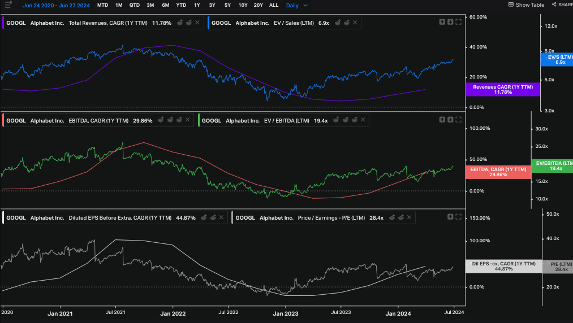Click the Price / Earnings - P/E (LTM) legend text
Image resolution: width=573 pixels, height=323 pixels.
[331, 217]
